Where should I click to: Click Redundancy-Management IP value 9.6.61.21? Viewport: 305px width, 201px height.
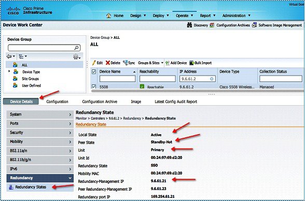pyautogui.click(x=159, y=181)
